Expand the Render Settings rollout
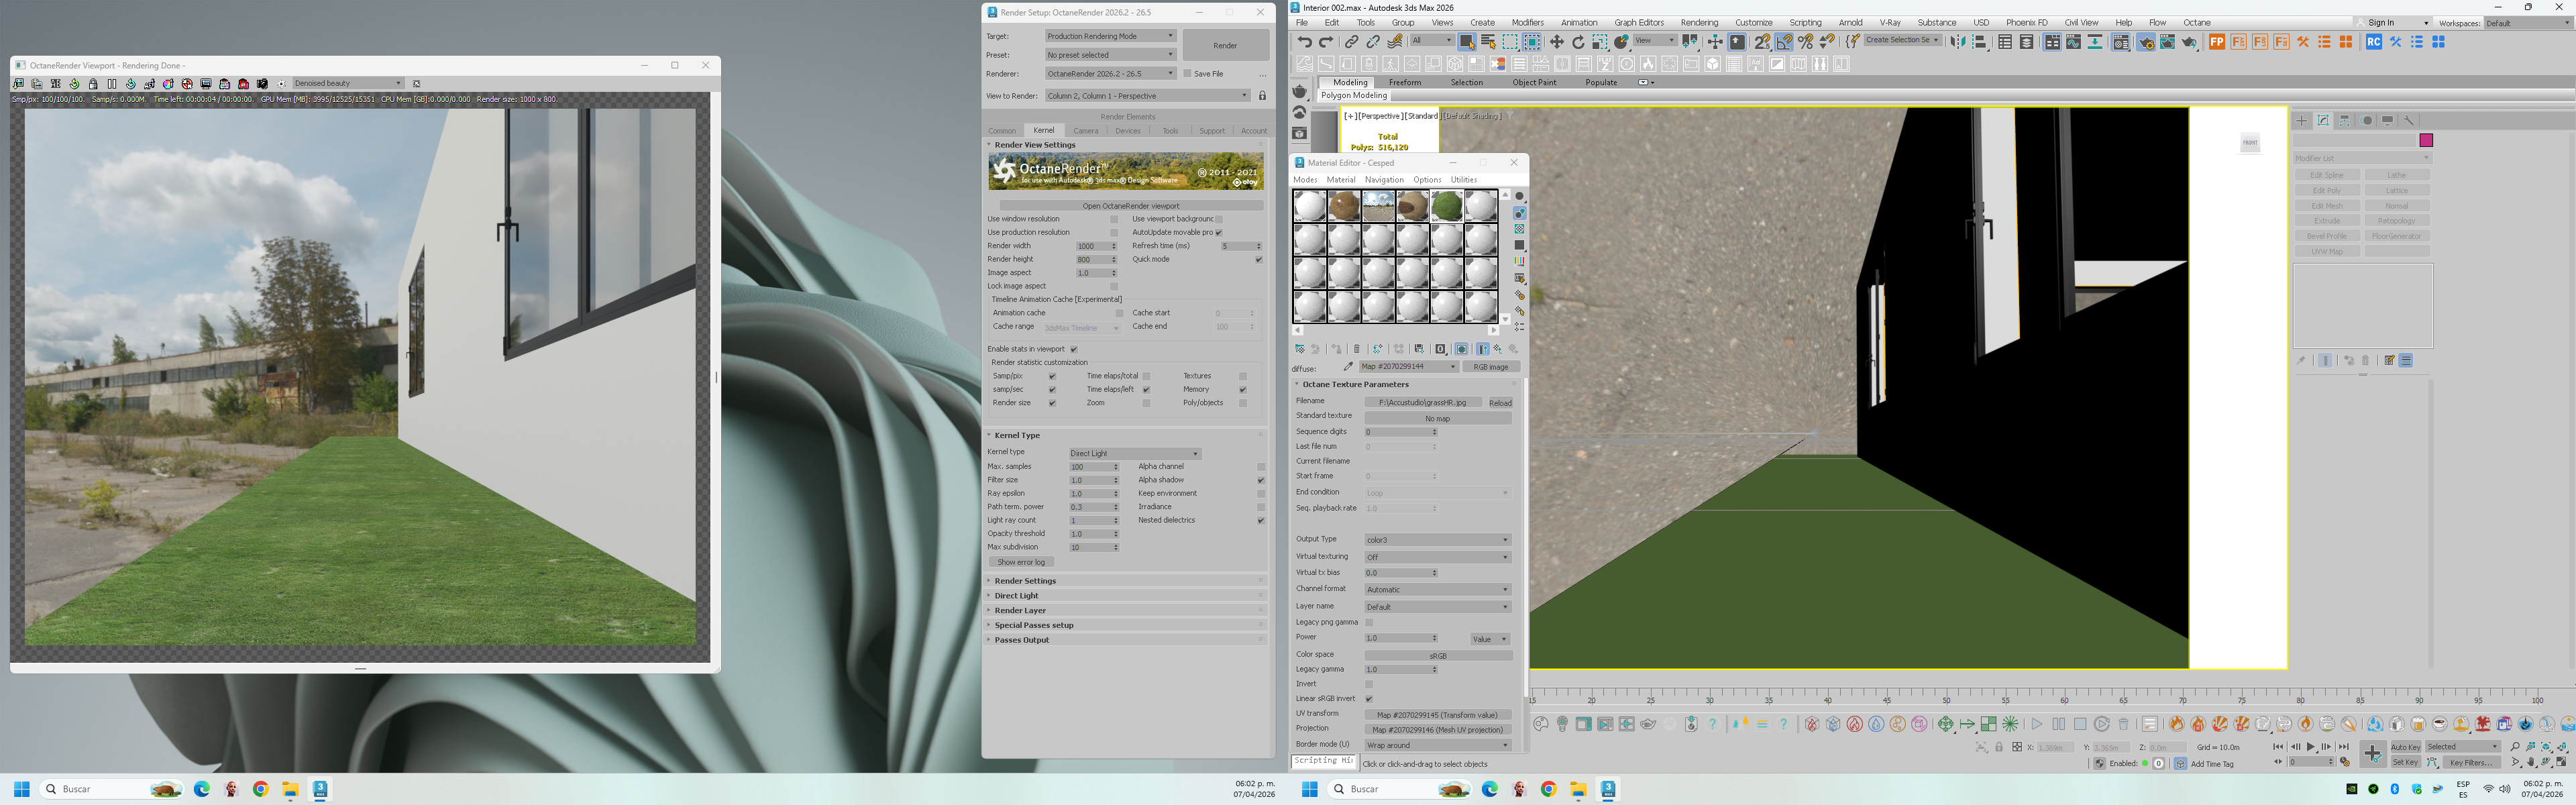 pos(1025,581)
